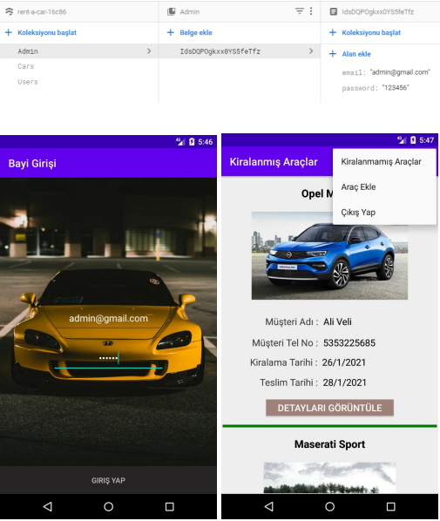Tap signal icon in 5:47 status bar

pyautogui.click(x=402, y=140)
